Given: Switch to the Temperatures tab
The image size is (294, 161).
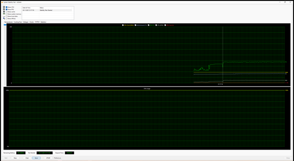Looking at the screenshot, I should tap(8, 22).
